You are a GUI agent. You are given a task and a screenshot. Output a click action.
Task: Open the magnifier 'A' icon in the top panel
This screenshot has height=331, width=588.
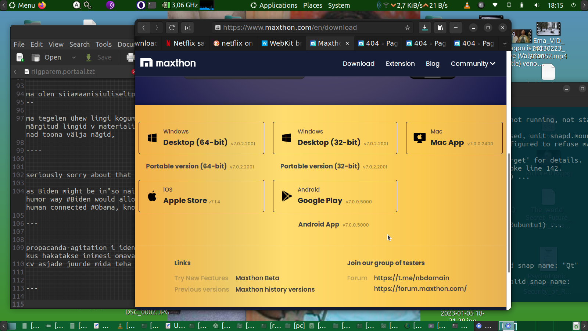tap(76, 5)
